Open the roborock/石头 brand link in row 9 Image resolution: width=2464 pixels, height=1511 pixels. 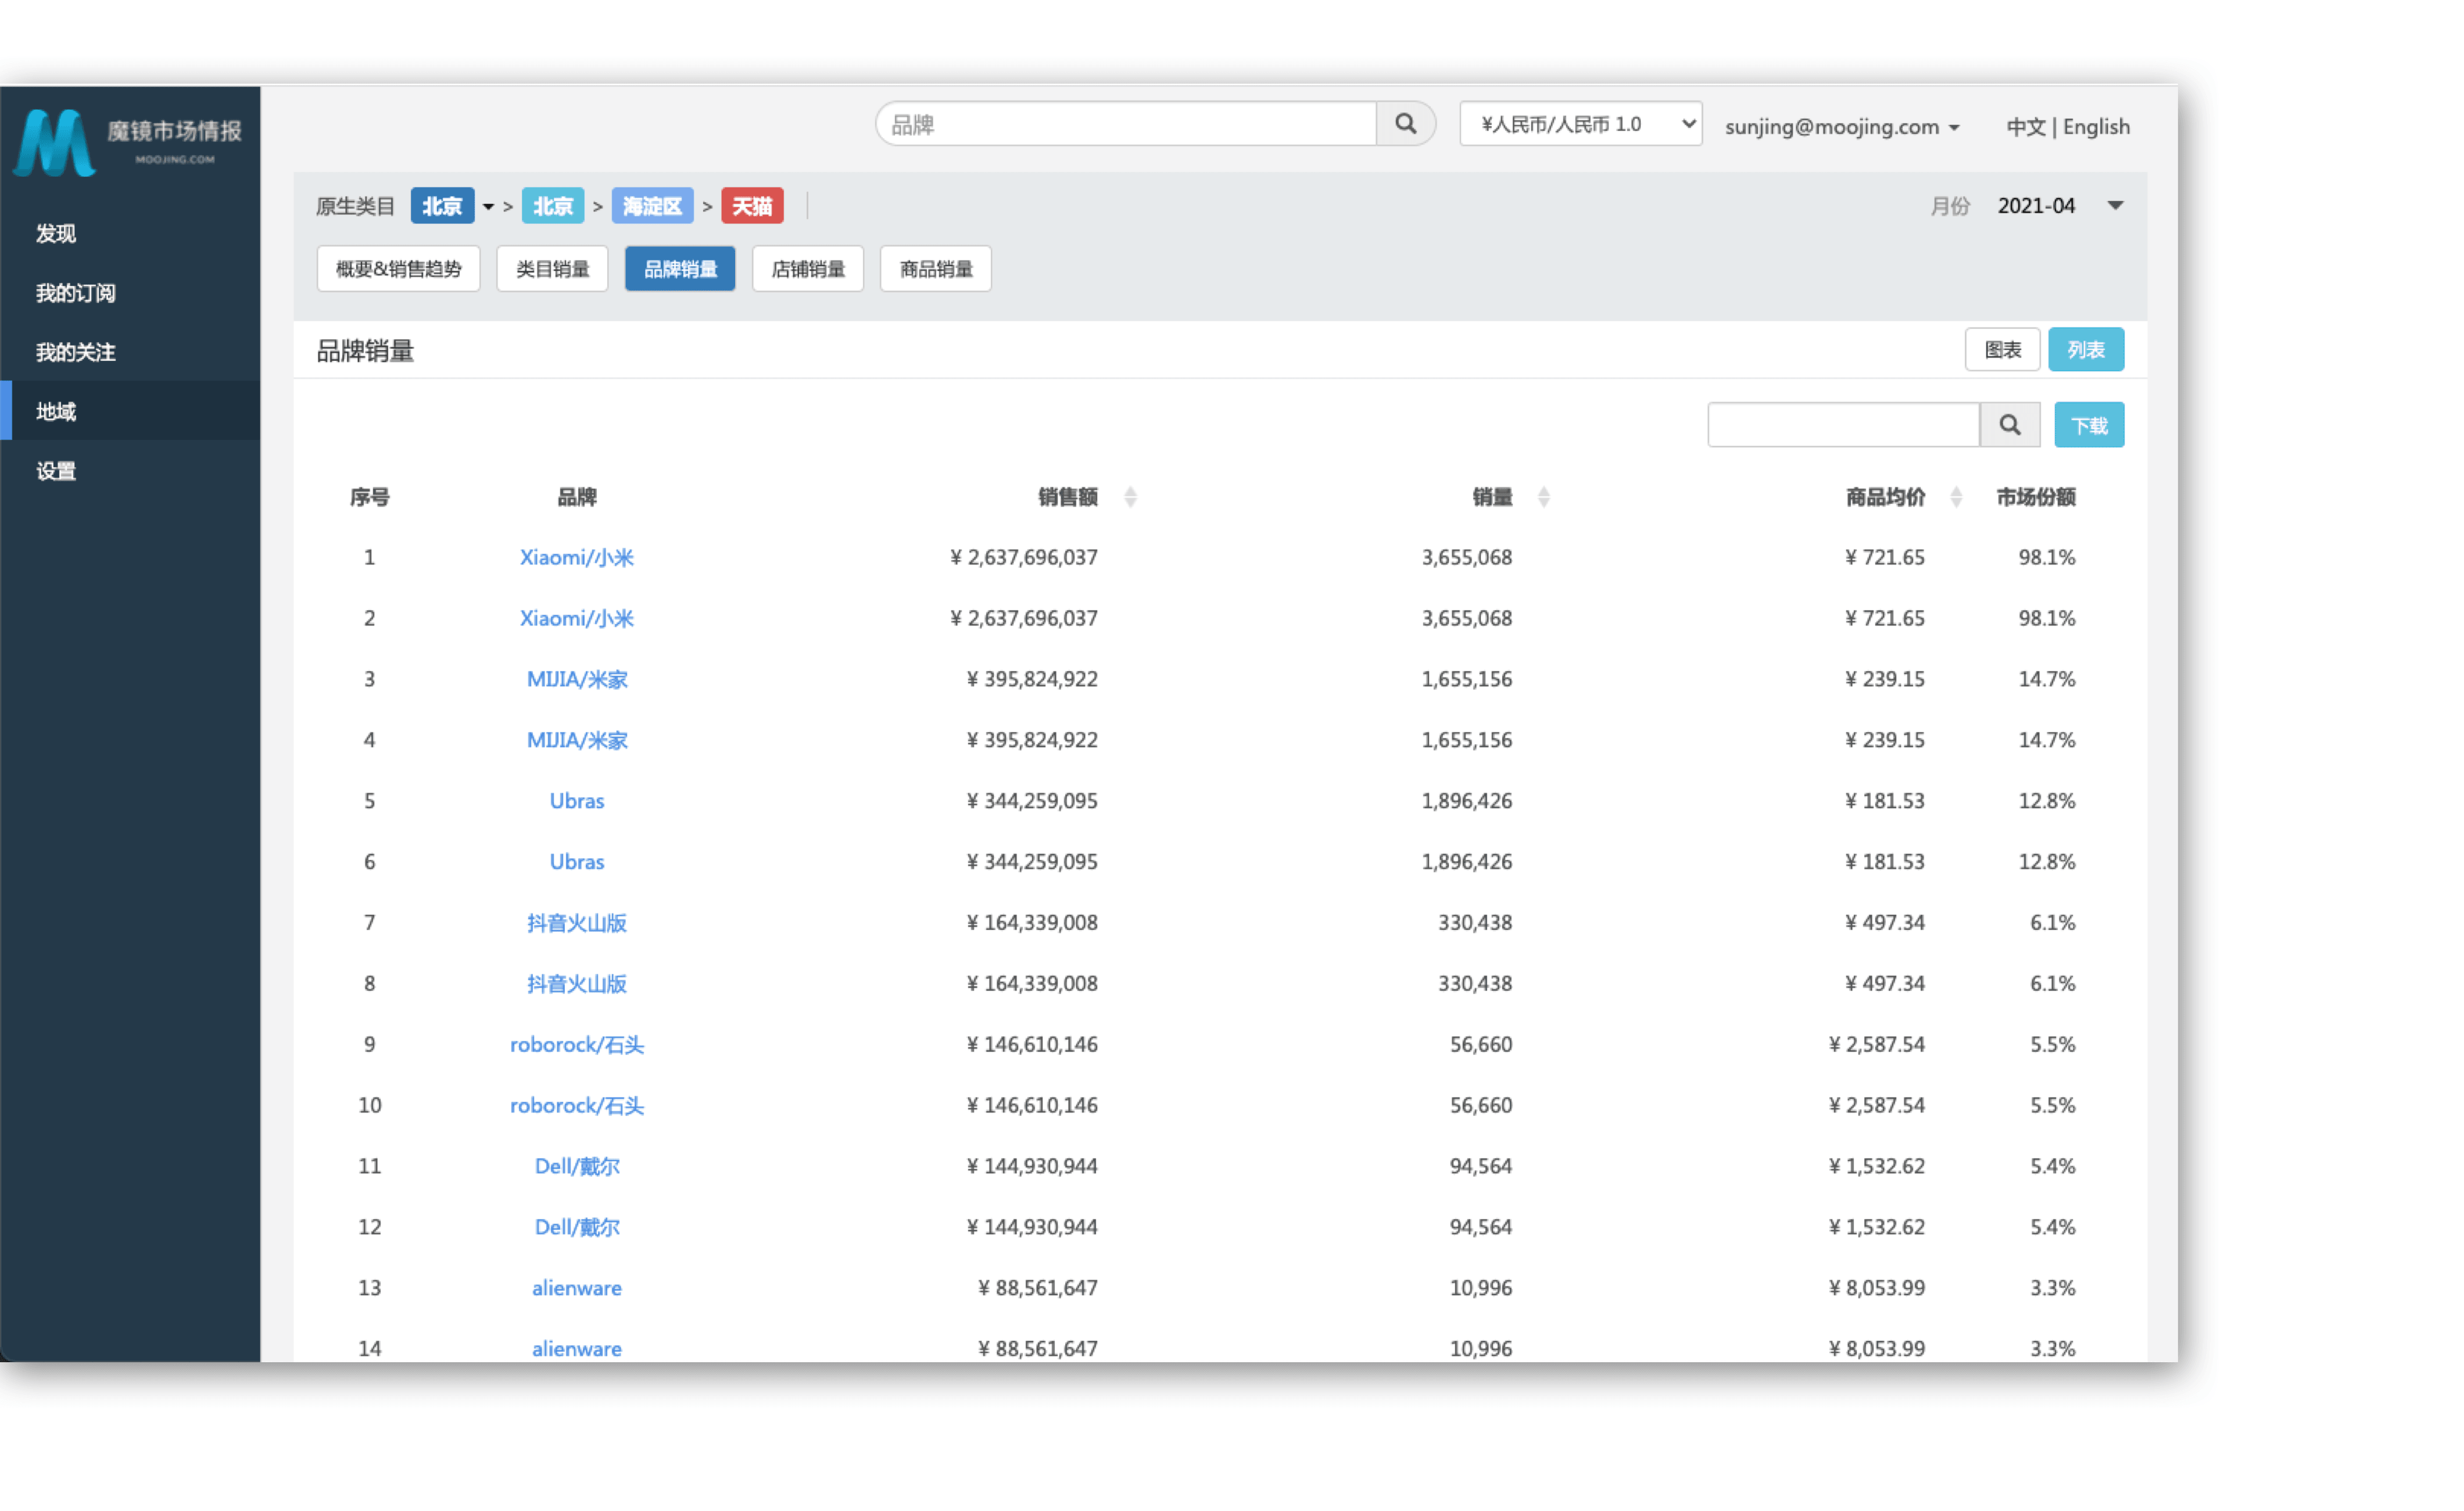(x=576, y=1044)
